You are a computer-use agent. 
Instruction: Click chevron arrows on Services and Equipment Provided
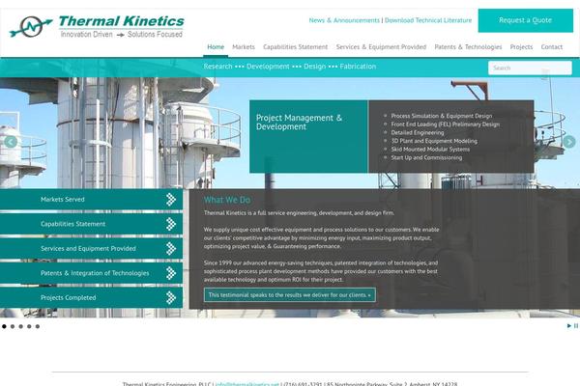pos(171,249)
